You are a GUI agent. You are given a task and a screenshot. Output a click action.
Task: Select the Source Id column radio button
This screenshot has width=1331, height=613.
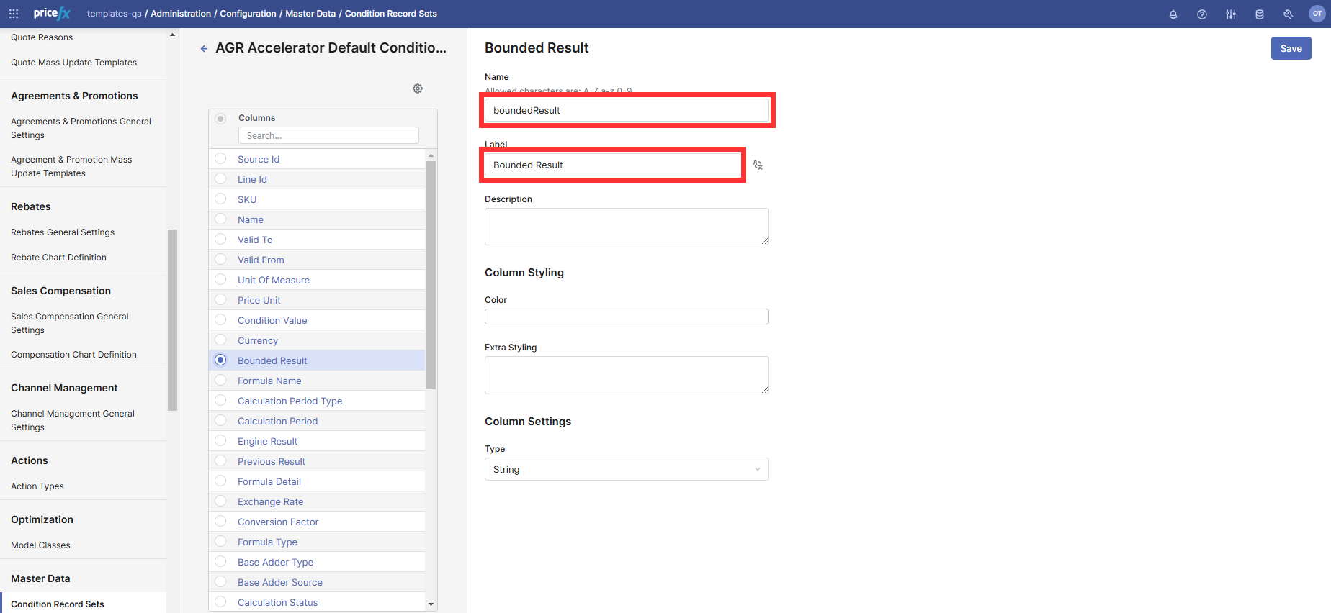pyautogui.click(x=221, y=159)
